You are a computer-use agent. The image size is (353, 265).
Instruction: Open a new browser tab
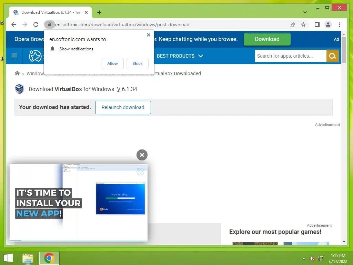pyautogui.click(x=99, y=12)
